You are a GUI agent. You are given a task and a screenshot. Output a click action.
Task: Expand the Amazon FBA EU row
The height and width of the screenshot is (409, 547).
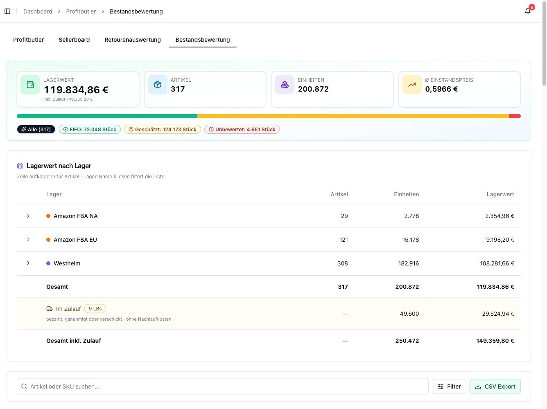[28, 239]
